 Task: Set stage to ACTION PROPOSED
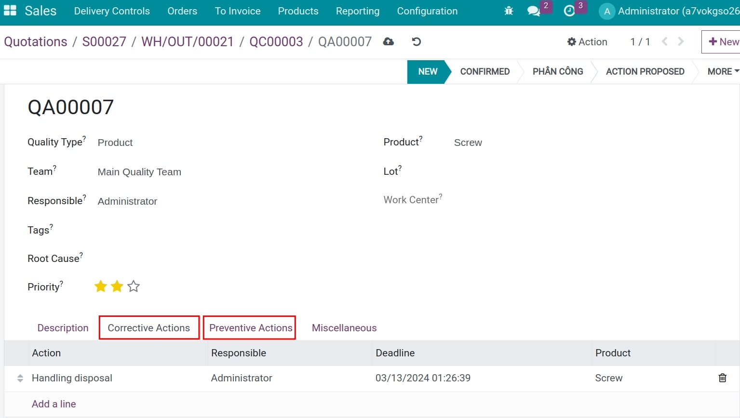click(645, 71)
